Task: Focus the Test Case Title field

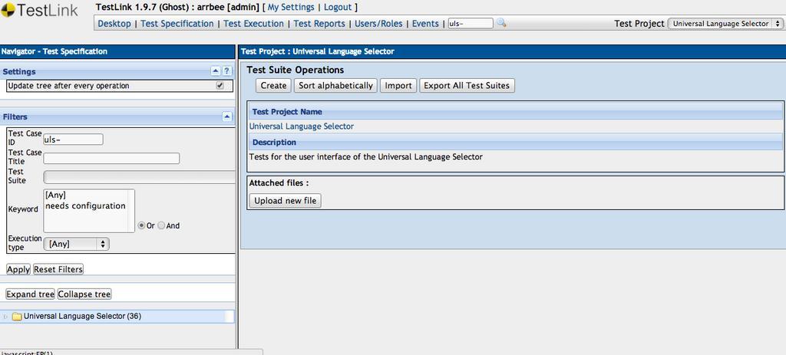Action: (111, 158)
